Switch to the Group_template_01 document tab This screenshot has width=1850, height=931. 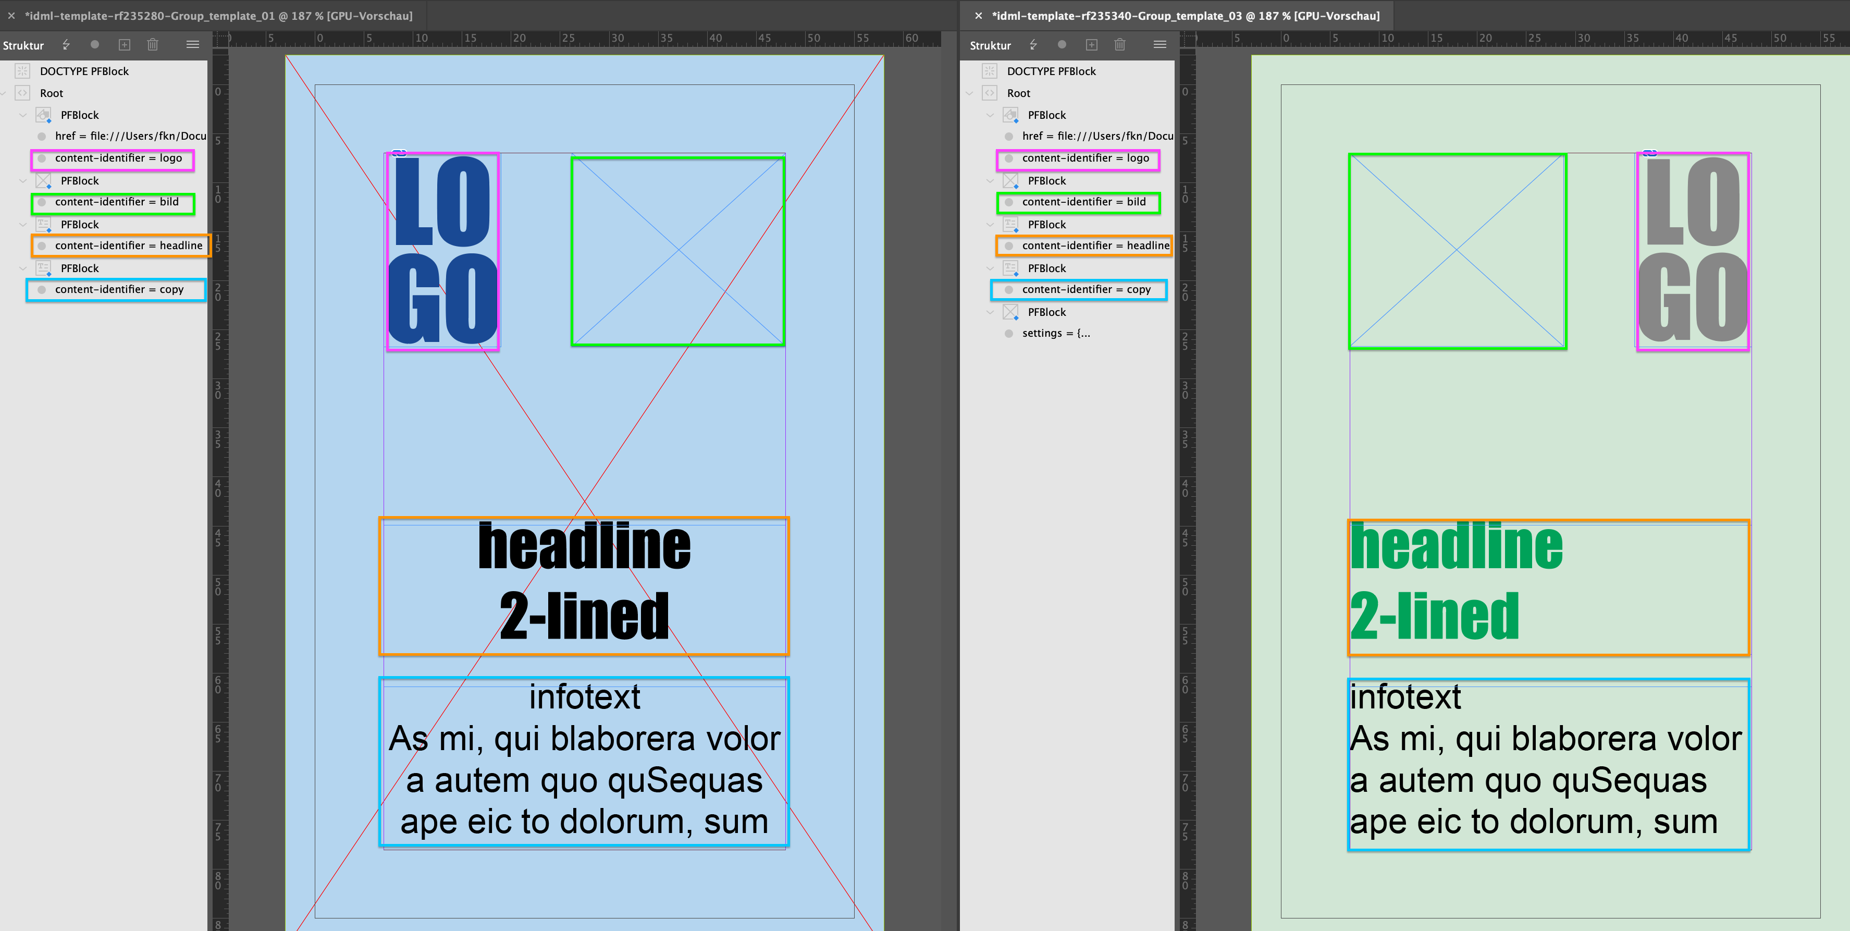215,15
